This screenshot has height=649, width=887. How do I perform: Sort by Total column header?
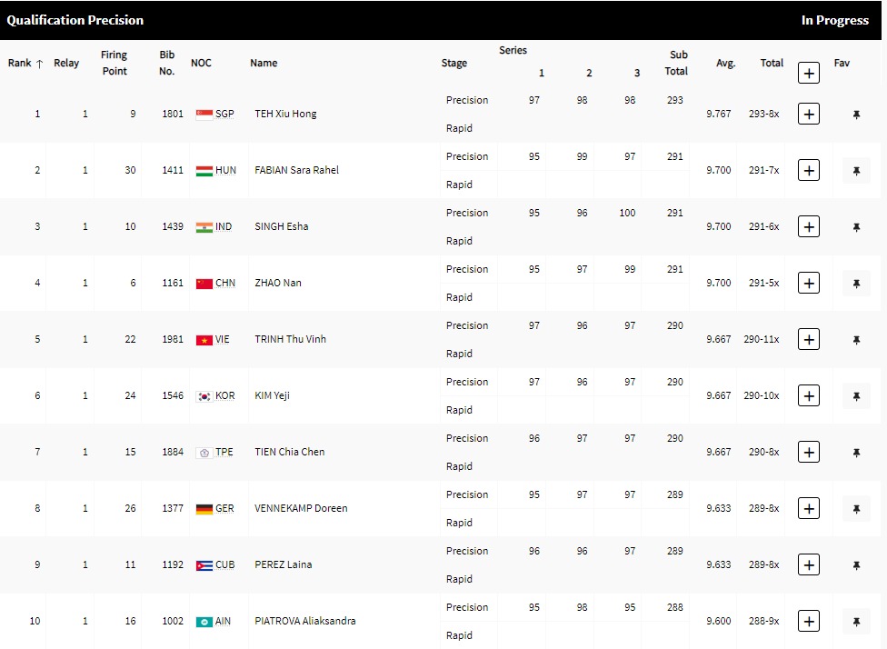(772, 63)
